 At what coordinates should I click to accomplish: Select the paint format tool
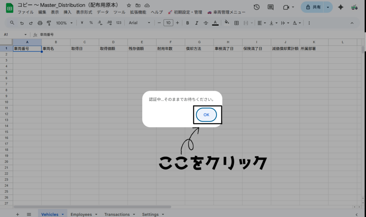coord(49,23)
